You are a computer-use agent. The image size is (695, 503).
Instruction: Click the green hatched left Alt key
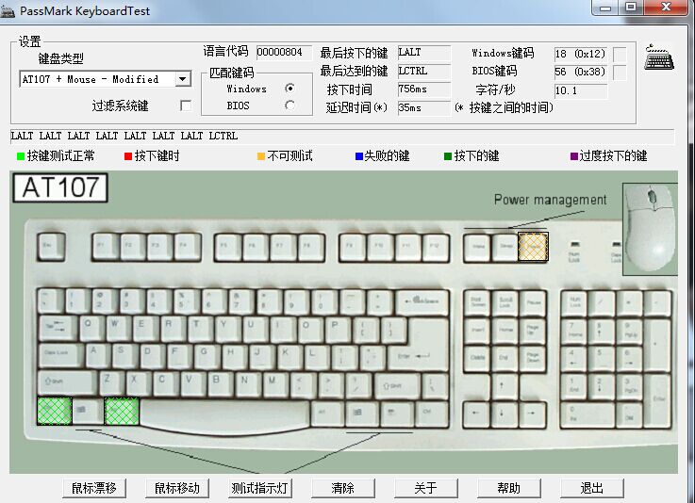point(122,411)
